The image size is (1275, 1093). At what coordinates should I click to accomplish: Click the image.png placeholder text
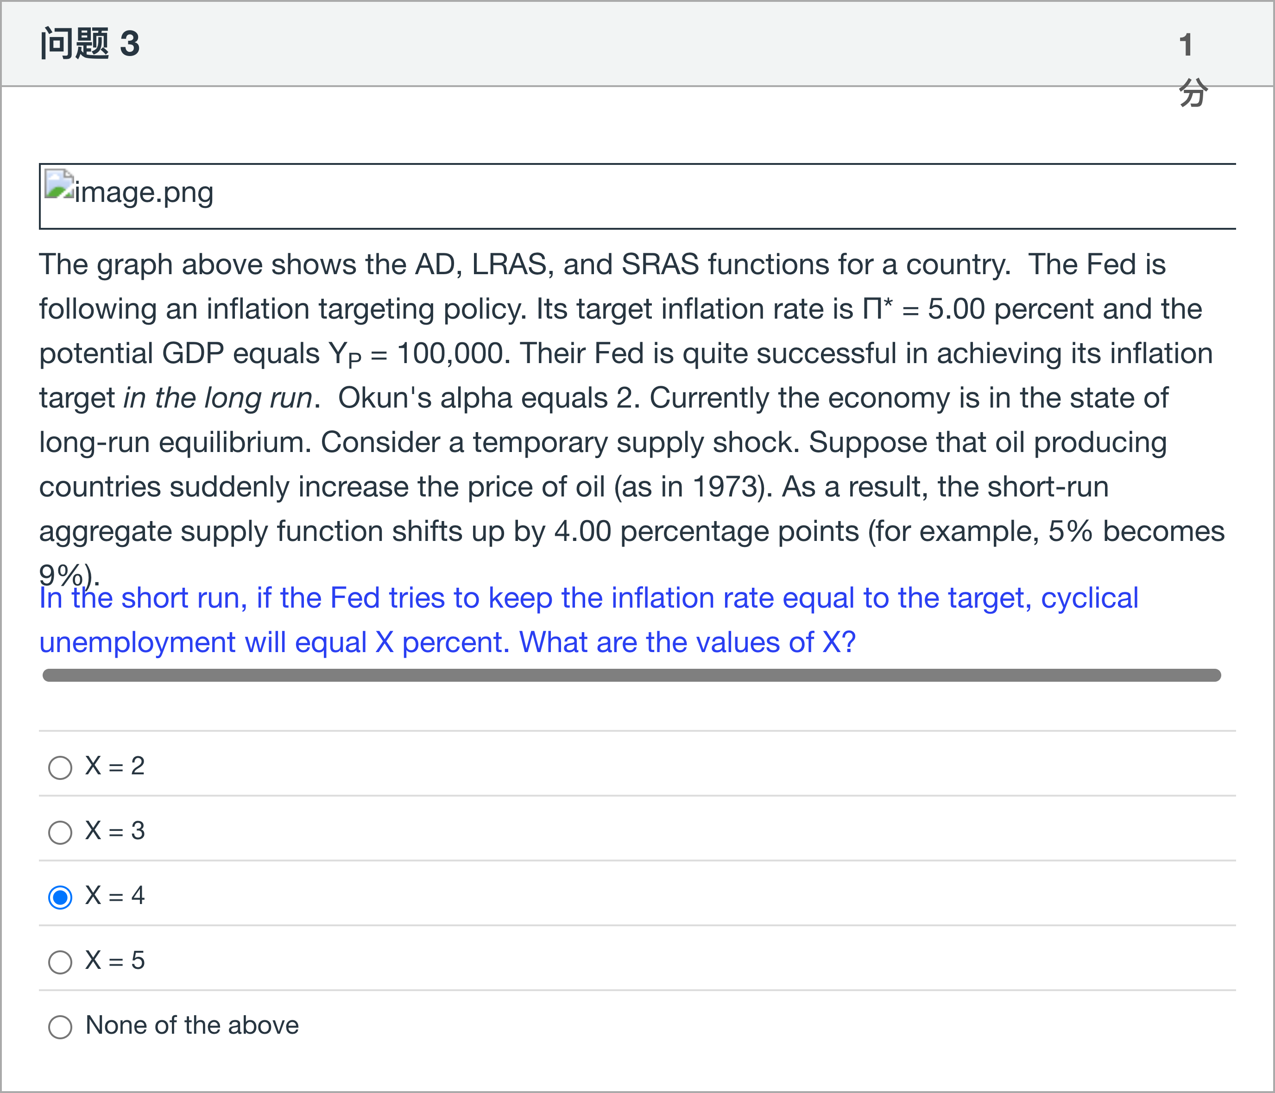pos(144,193)
